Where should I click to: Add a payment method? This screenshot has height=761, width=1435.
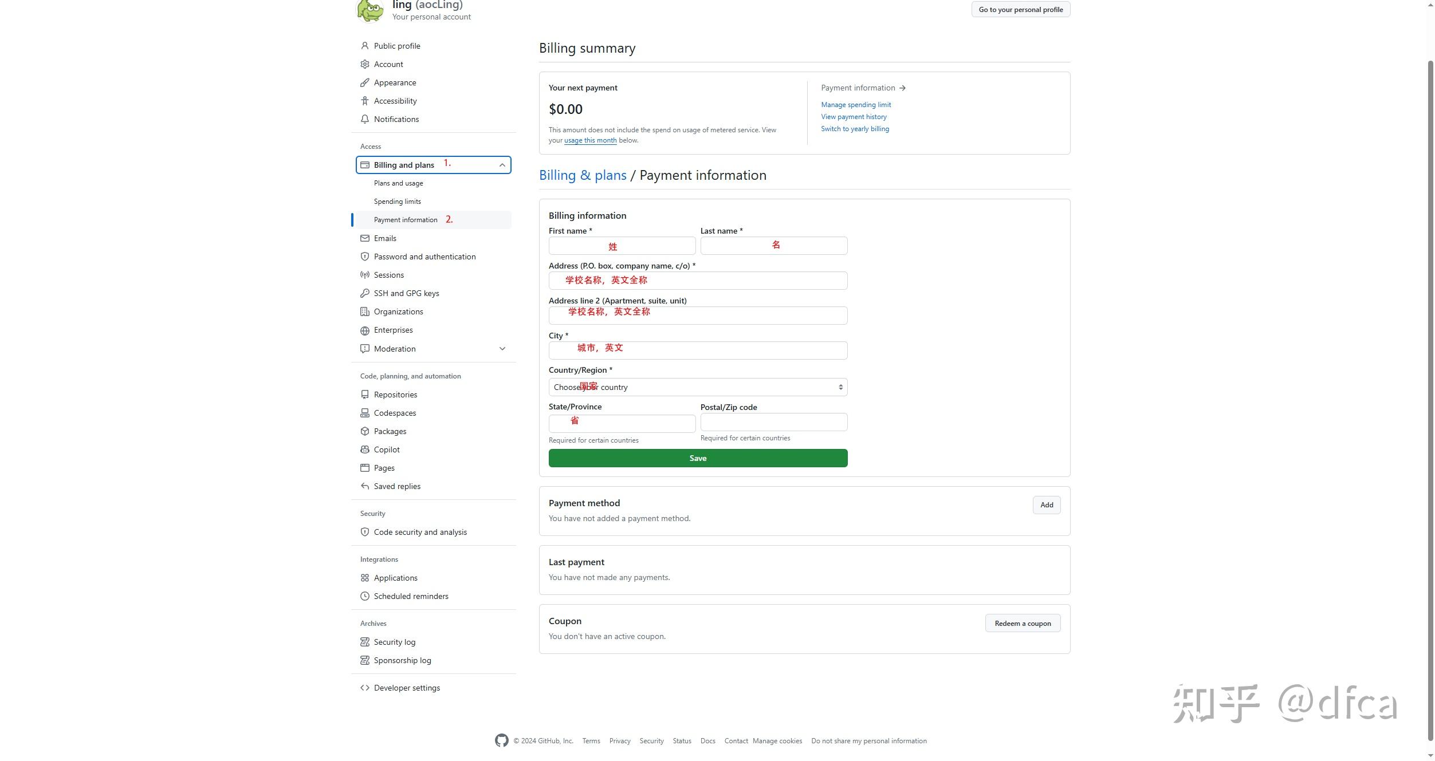coord(1046,504)
